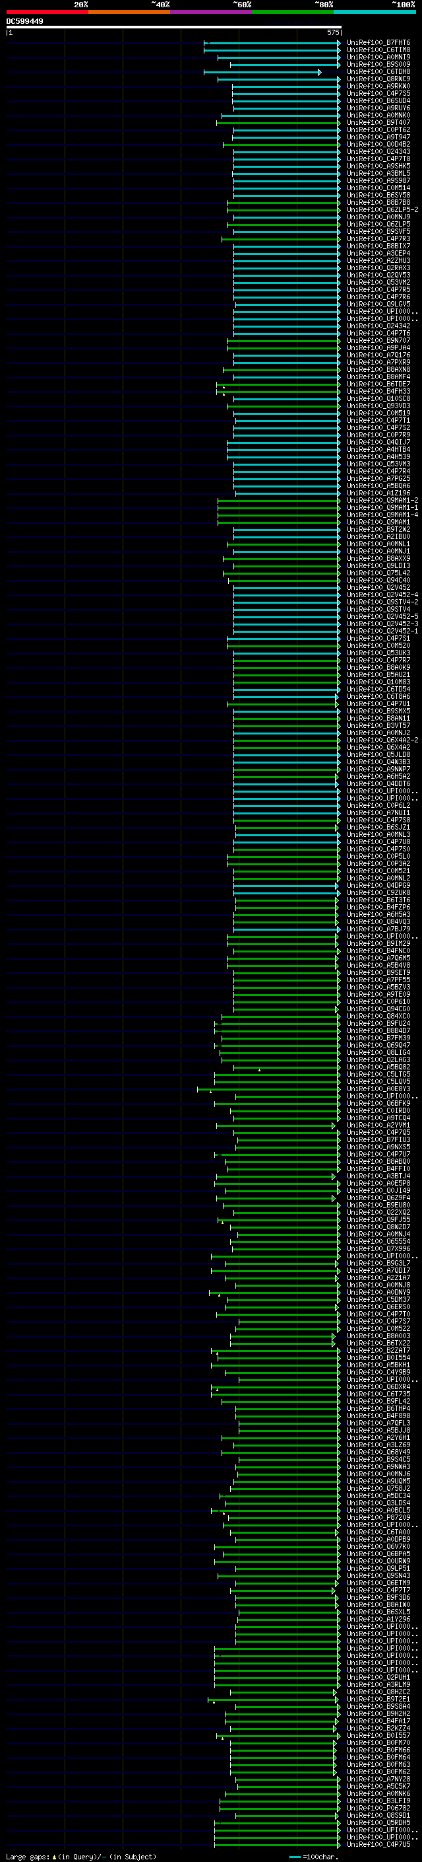Select the UniRef100_O65554 label
422x1862 pixels.
tap(378, 1241)
